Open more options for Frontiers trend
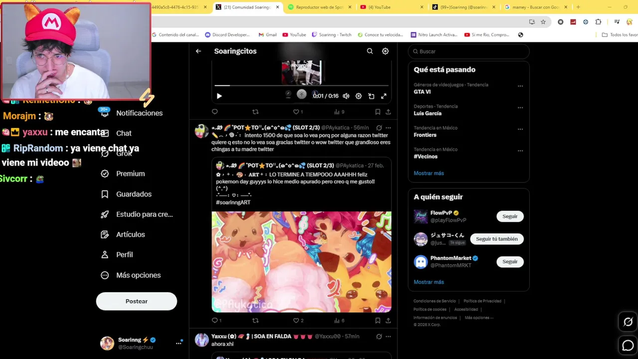638x359 pixels. pos(520,129)
